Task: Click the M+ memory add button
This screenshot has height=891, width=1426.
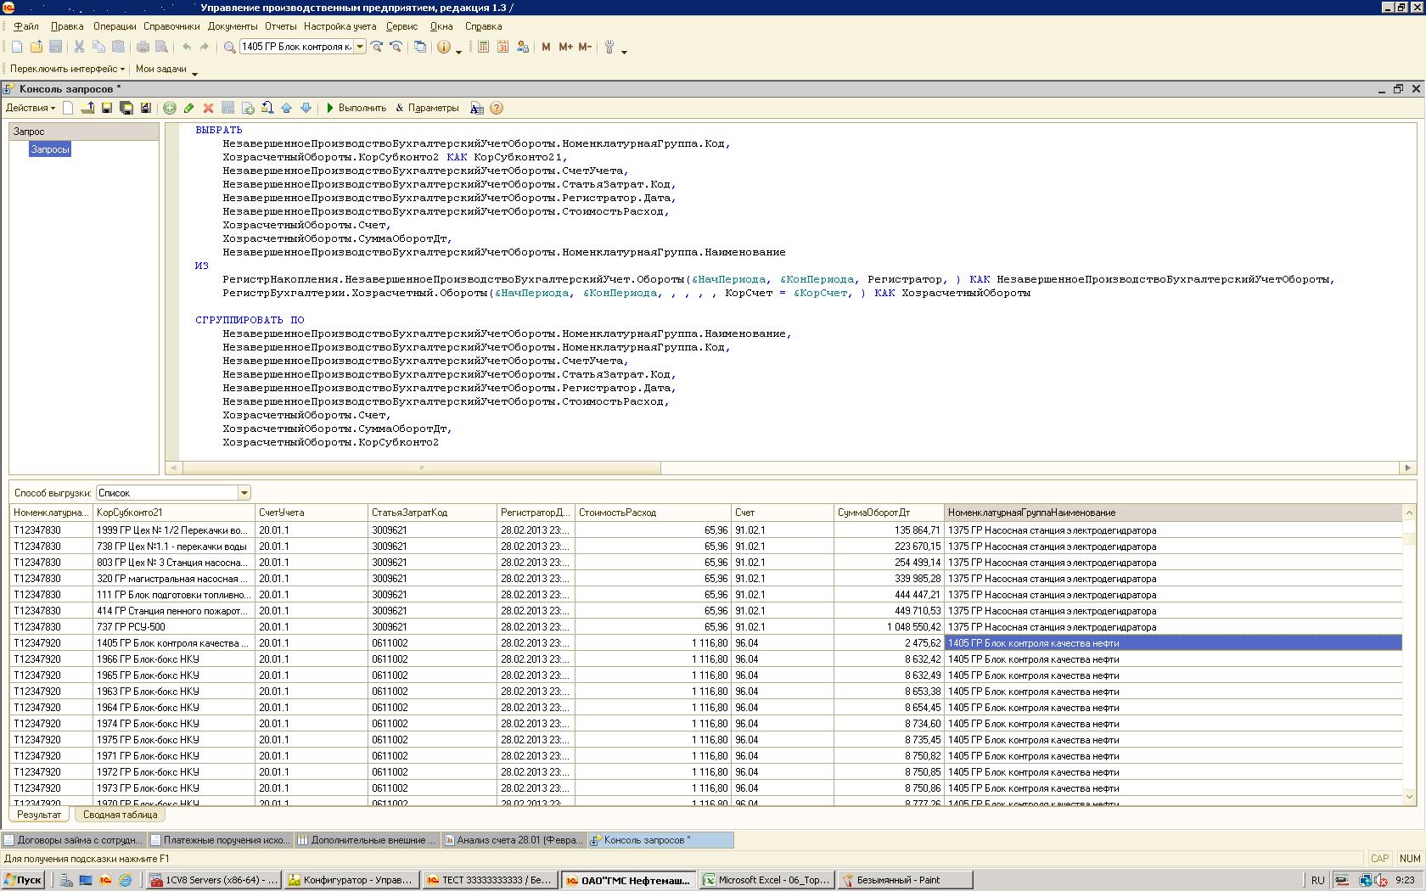Action: [x=565, y=48]
